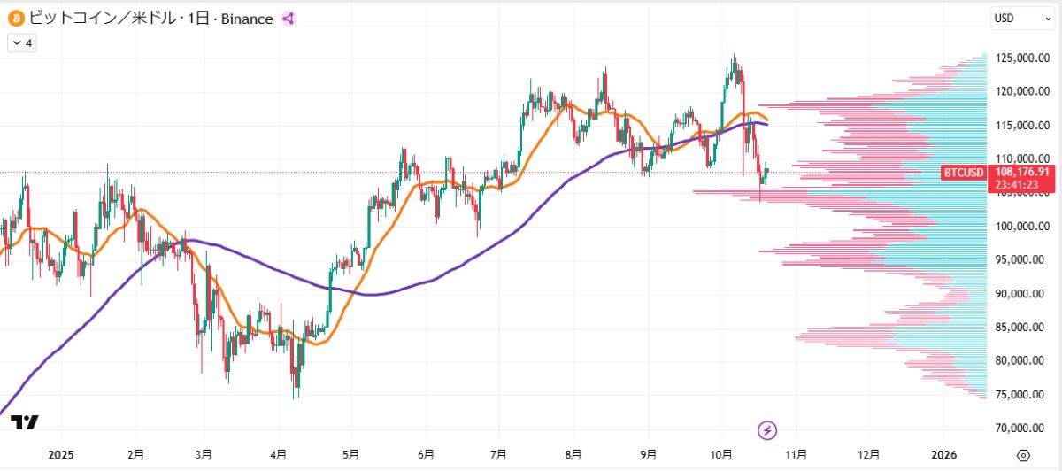
Task: Expand the collapsed indicators legend showing 4
Action: (21, 42)
